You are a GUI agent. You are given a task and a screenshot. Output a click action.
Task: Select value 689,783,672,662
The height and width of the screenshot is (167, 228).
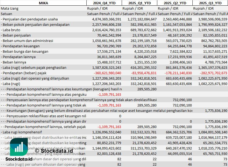click(144, 30)
